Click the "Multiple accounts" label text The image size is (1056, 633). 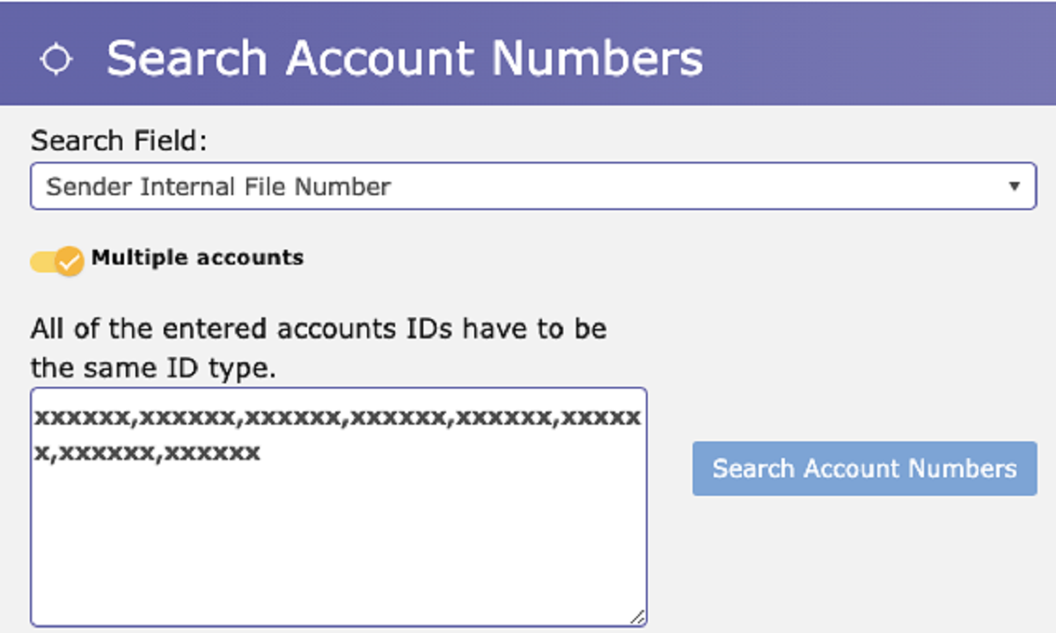(197, 258)
